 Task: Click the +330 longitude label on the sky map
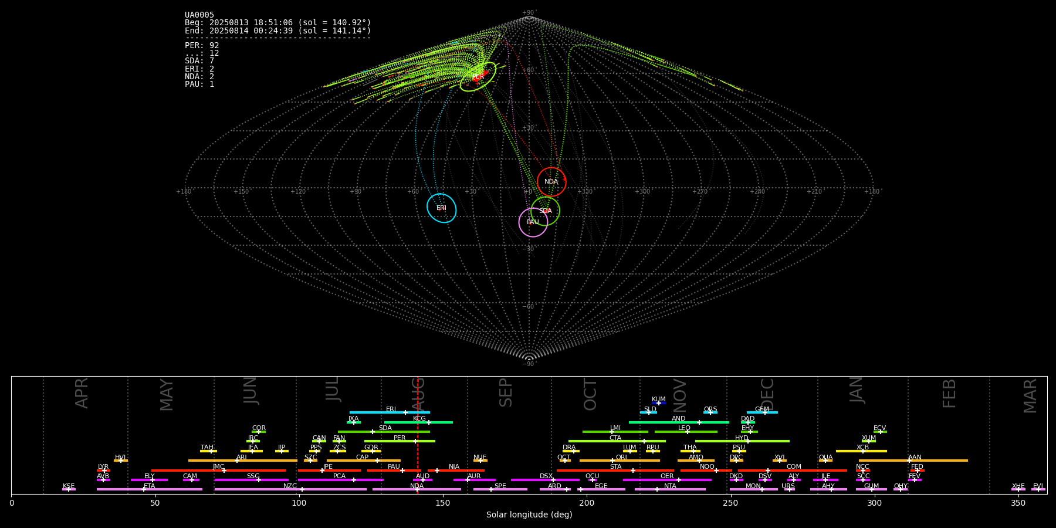point(585,192)
